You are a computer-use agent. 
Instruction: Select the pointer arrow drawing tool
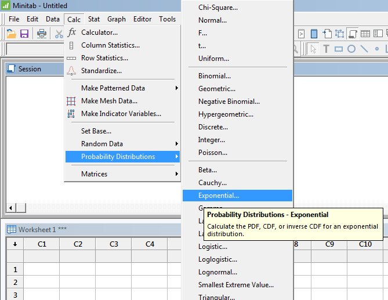313,49
